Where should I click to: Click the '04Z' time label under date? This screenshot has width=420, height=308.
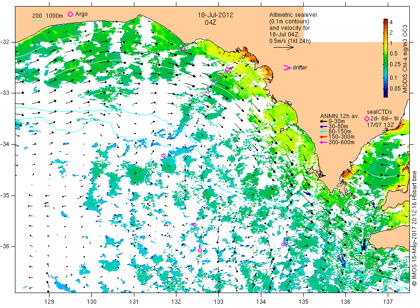click(x=210, y=22)
